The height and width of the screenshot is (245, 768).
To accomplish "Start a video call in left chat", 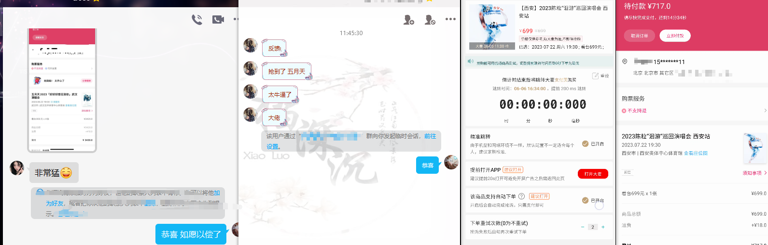I will [x=218, y=20].
